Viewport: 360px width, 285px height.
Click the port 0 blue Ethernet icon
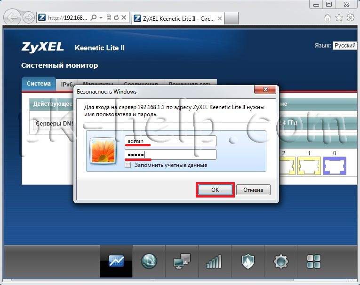335,166
